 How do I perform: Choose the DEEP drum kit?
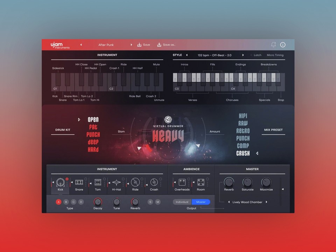pos(93,142)
